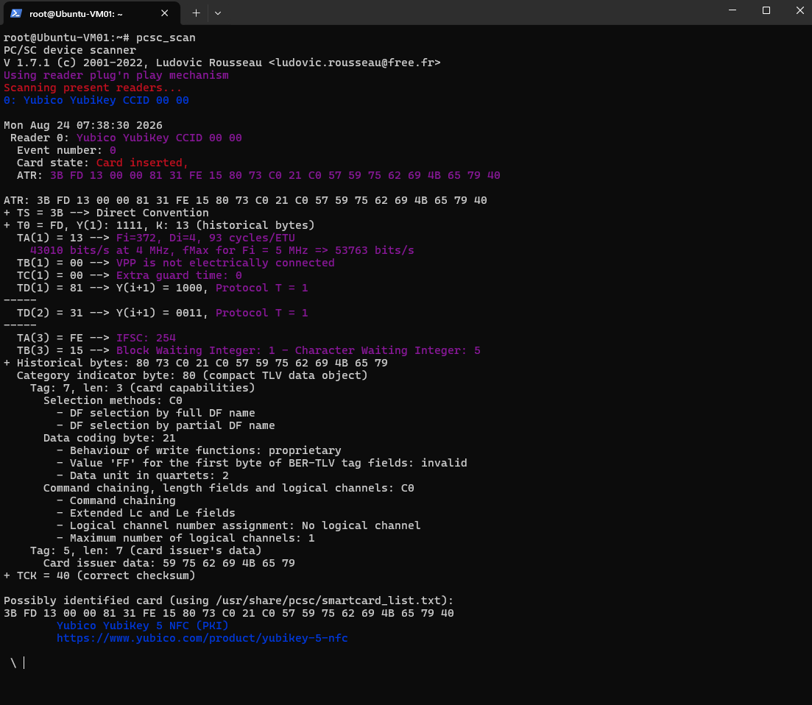Click 'Using reader plug'n play mechanism' line
Image resolution: width=812 pixels, height=705 pixels.
point(116,75)
